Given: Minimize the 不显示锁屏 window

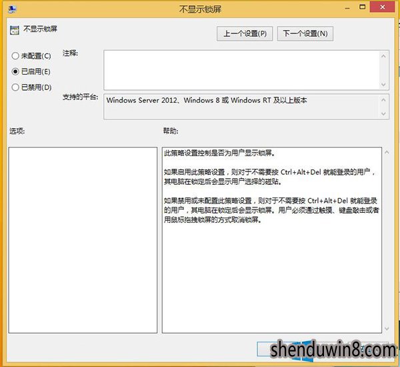Looking at the screenshot, I should tap(347, 7).
